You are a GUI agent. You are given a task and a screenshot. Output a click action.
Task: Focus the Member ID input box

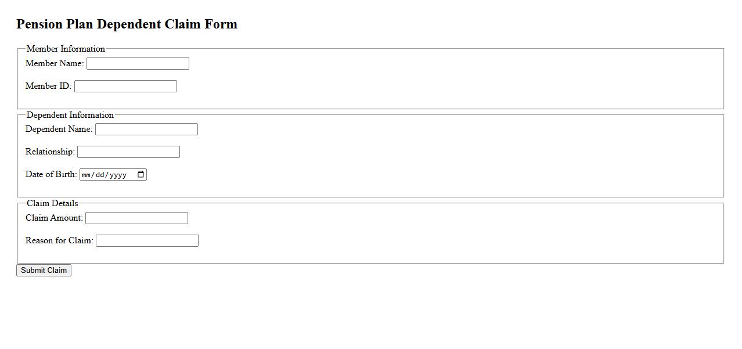(125, 87)
